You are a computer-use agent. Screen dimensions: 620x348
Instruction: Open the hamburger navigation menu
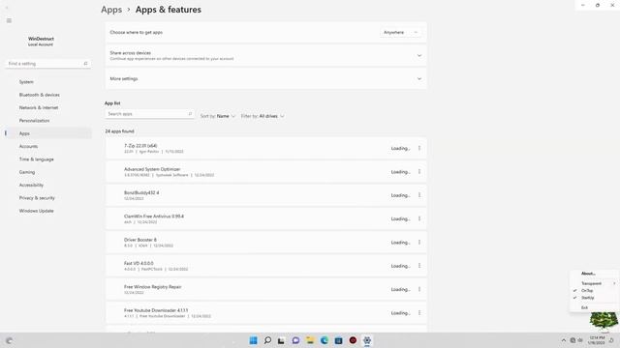[x=9, y=20]
